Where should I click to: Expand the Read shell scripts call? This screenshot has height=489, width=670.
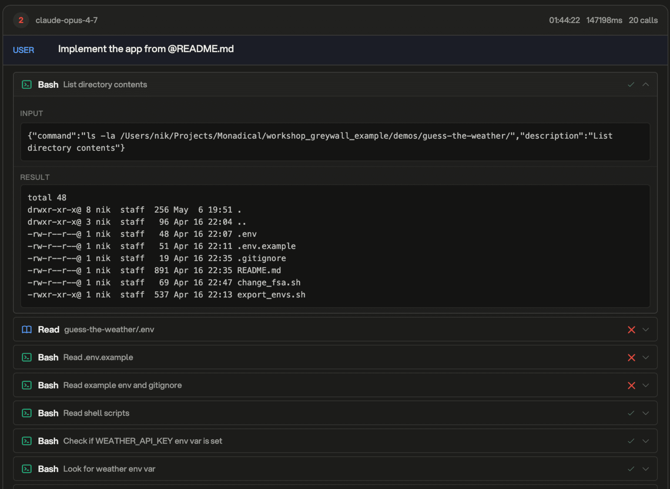tap(646, 413)
